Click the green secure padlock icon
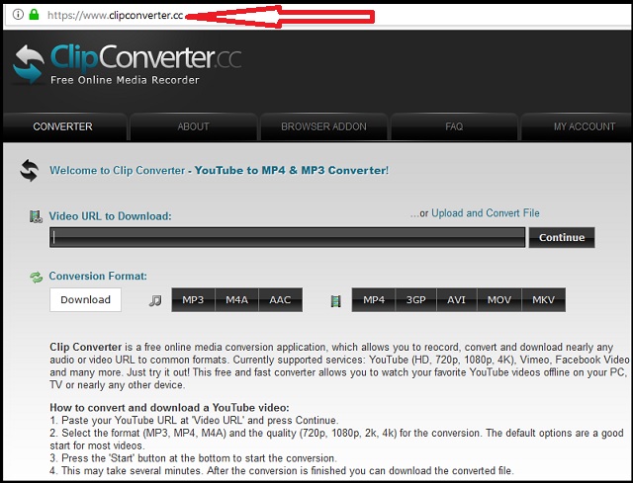The width and height of the screenshot is (633, 483). pos(34,15)
